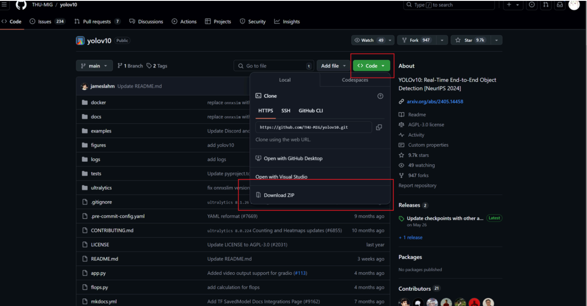Select the GitHub CLI clone option
The image size is (587, 306).
pyautogui.click(x=311, y=111)
